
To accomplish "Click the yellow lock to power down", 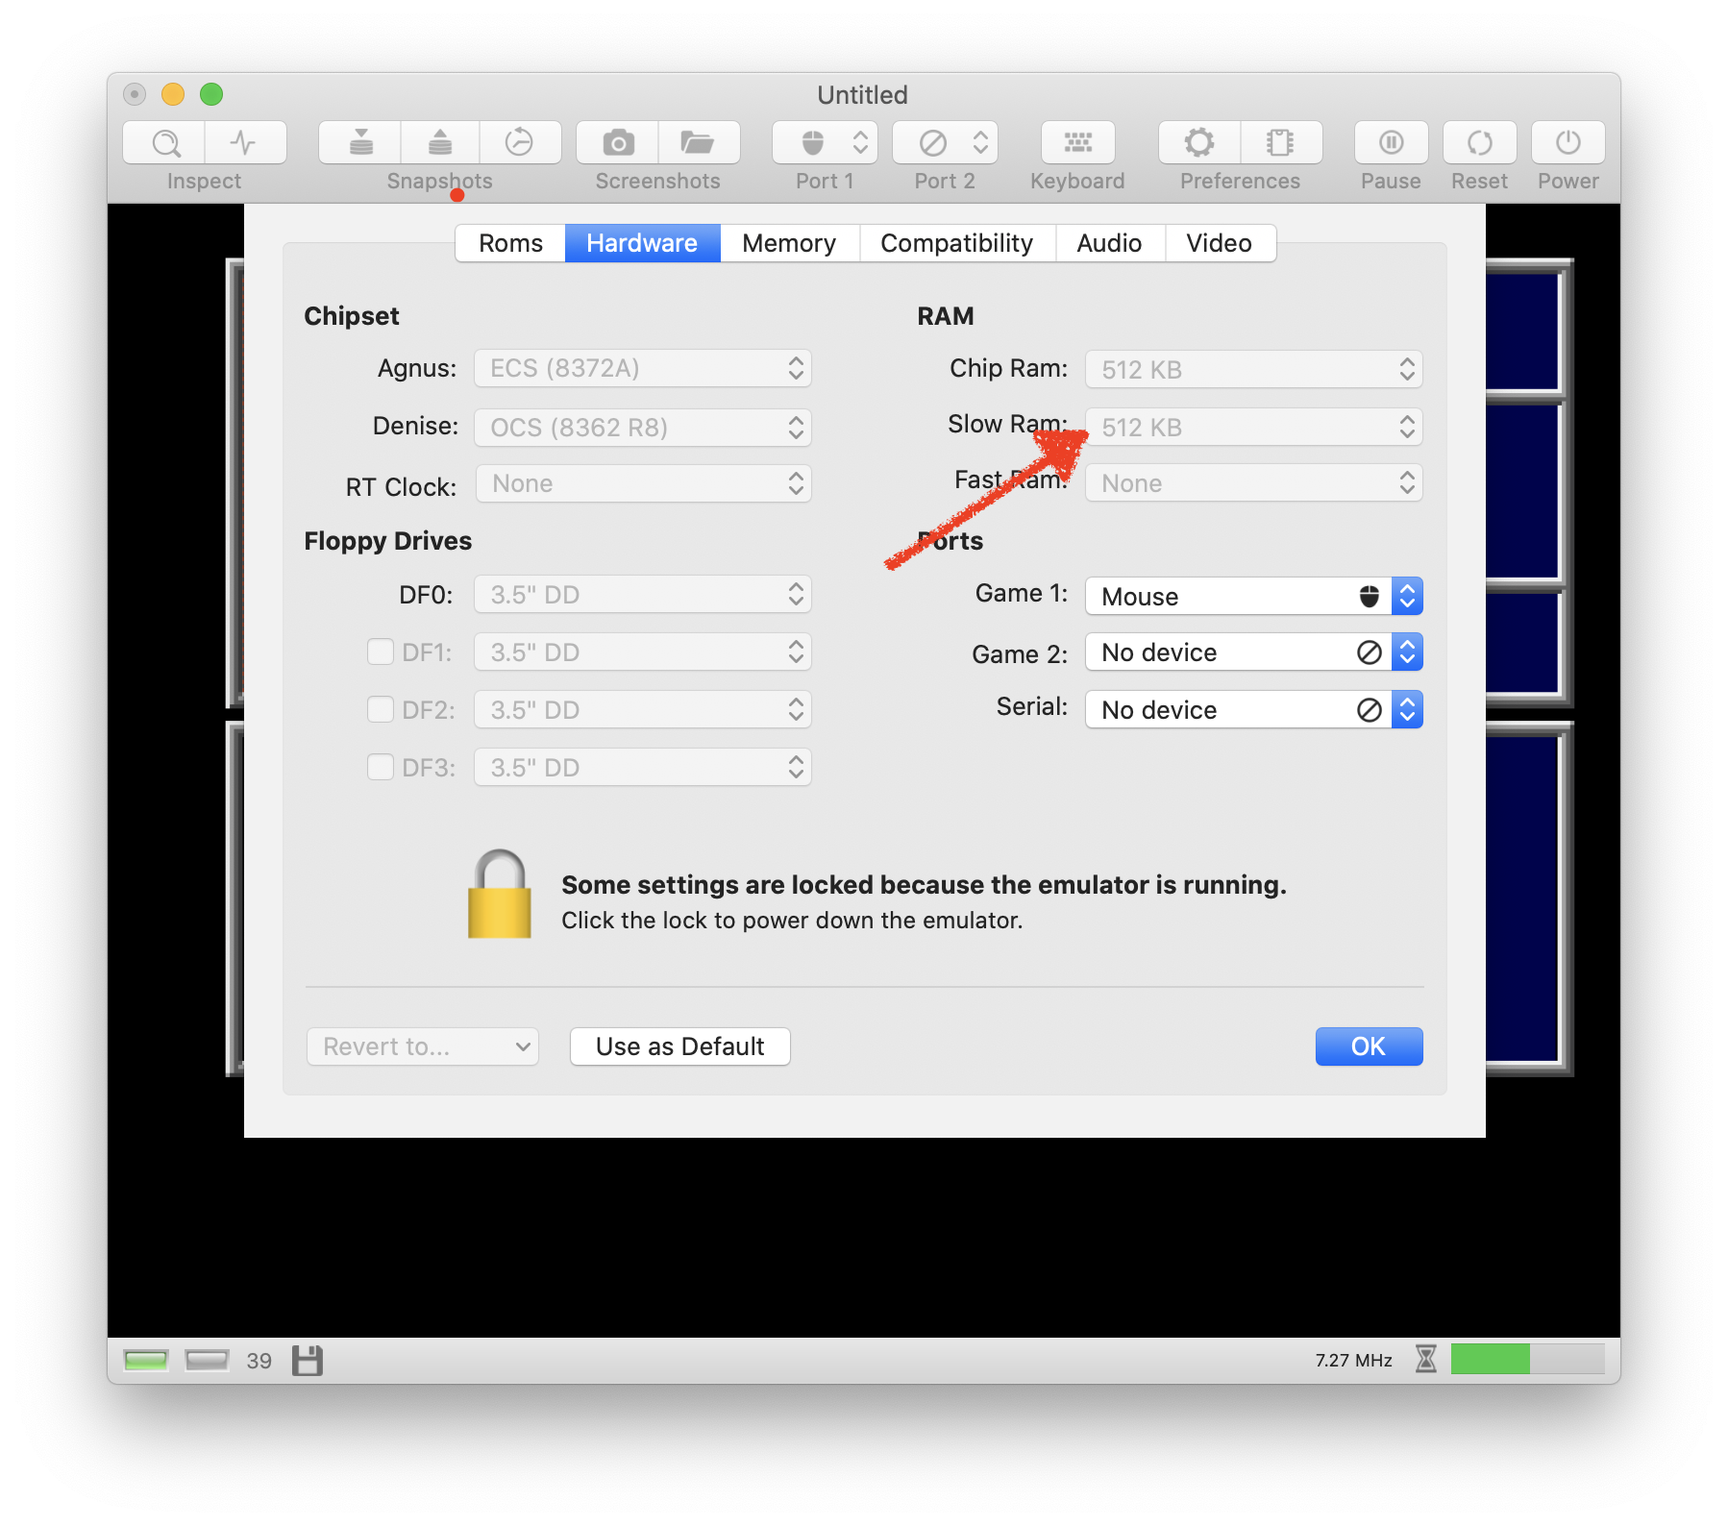I will tap(499, 894).
